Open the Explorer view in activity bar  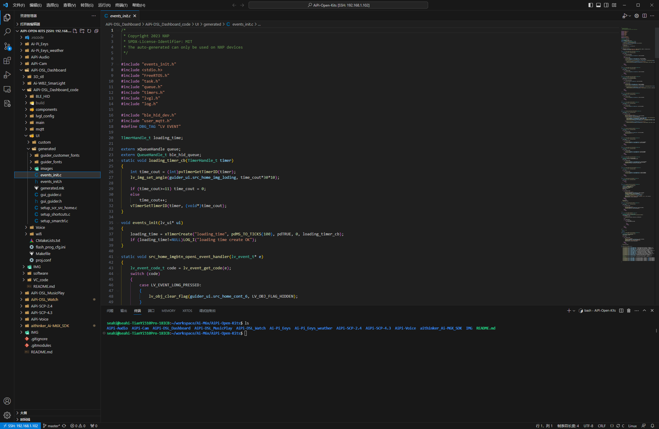click(x=7, y=18)
